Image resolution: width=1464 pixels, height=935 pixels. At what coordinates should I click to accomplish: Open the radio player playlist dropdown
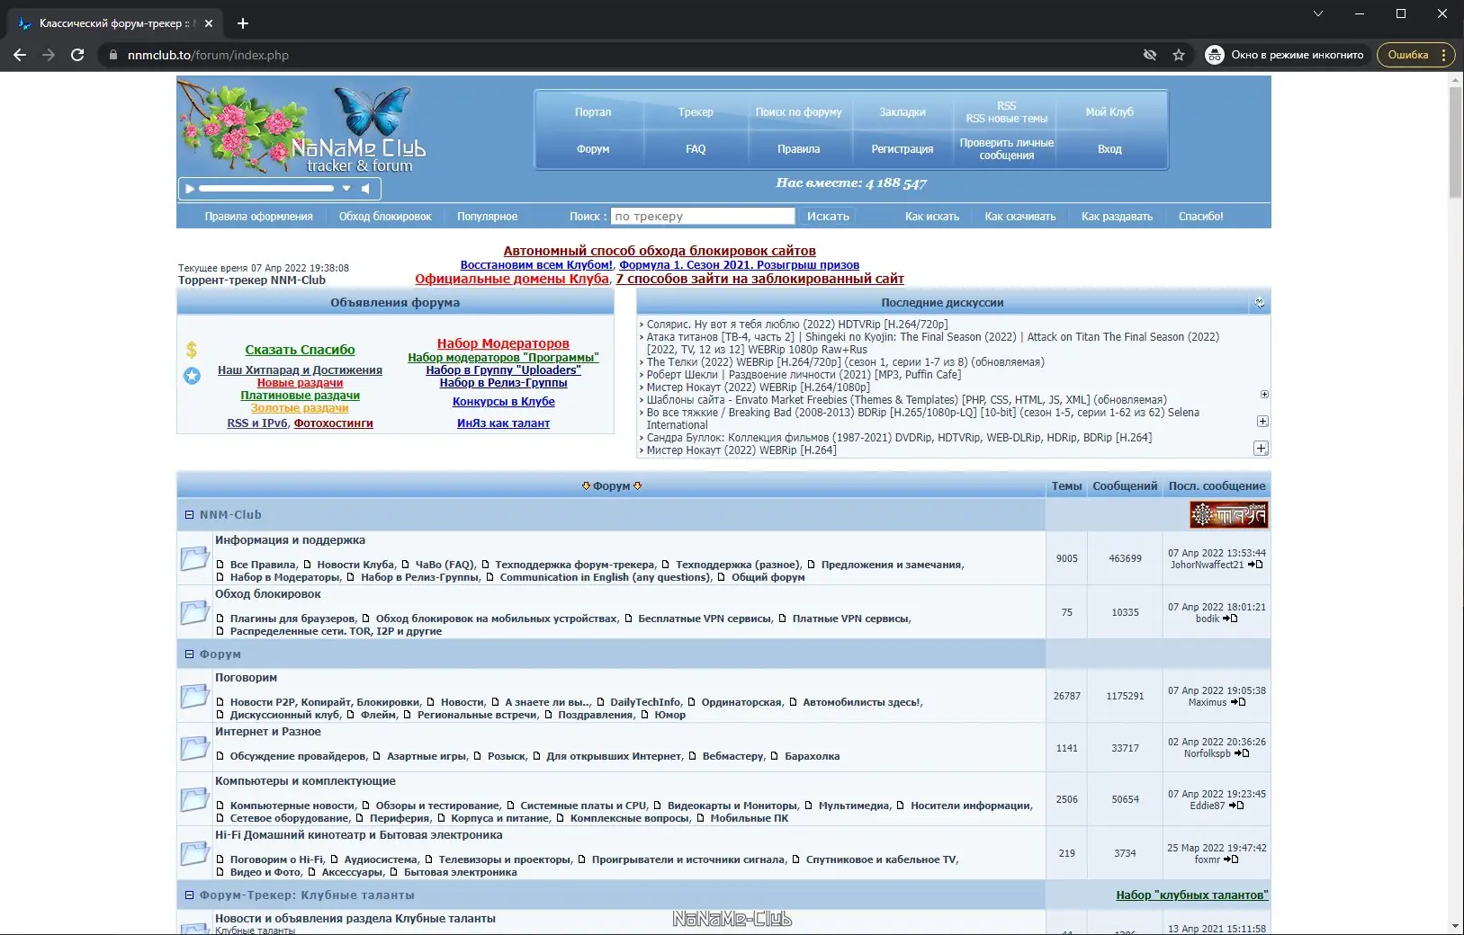(x=346, y=189)
